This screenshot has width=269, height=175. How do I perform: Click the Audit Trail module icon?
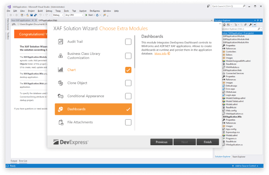[61, 42]
